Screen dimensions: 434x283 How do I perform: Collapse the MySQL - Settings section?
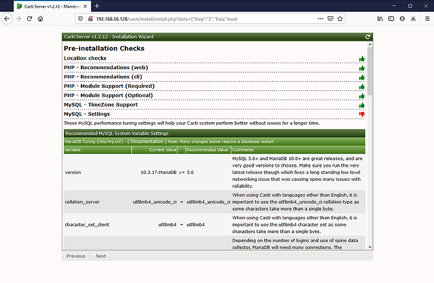[87, 114]
